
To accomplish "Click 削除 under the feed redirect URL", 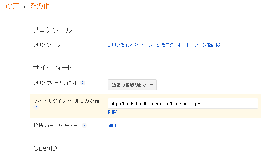I will (x=113, y=112).
